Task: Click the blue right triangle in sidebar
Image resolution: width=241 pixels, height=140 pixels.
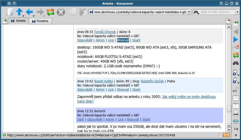Action: coord(236,39)
